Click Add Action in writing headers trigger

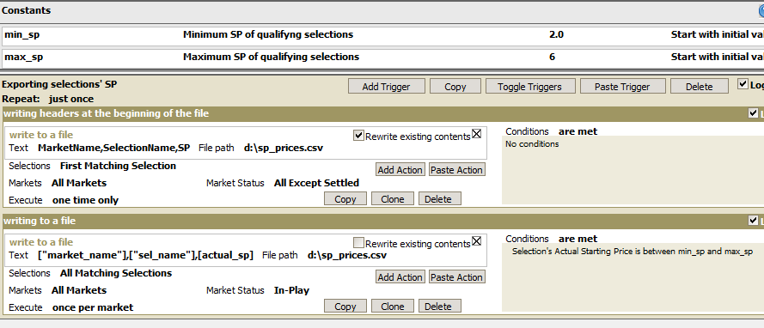click(x=400, y=169)
